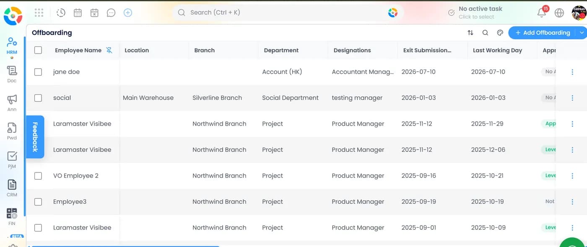The image size is (587, 247).
Task: Open the Pwd password module
Action: click(x=12, y=131)
